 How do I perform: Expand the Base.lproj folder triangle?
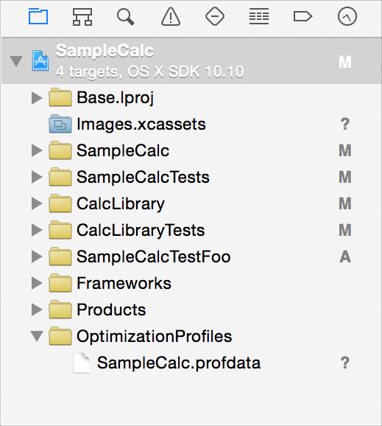(x=37, y=98)
